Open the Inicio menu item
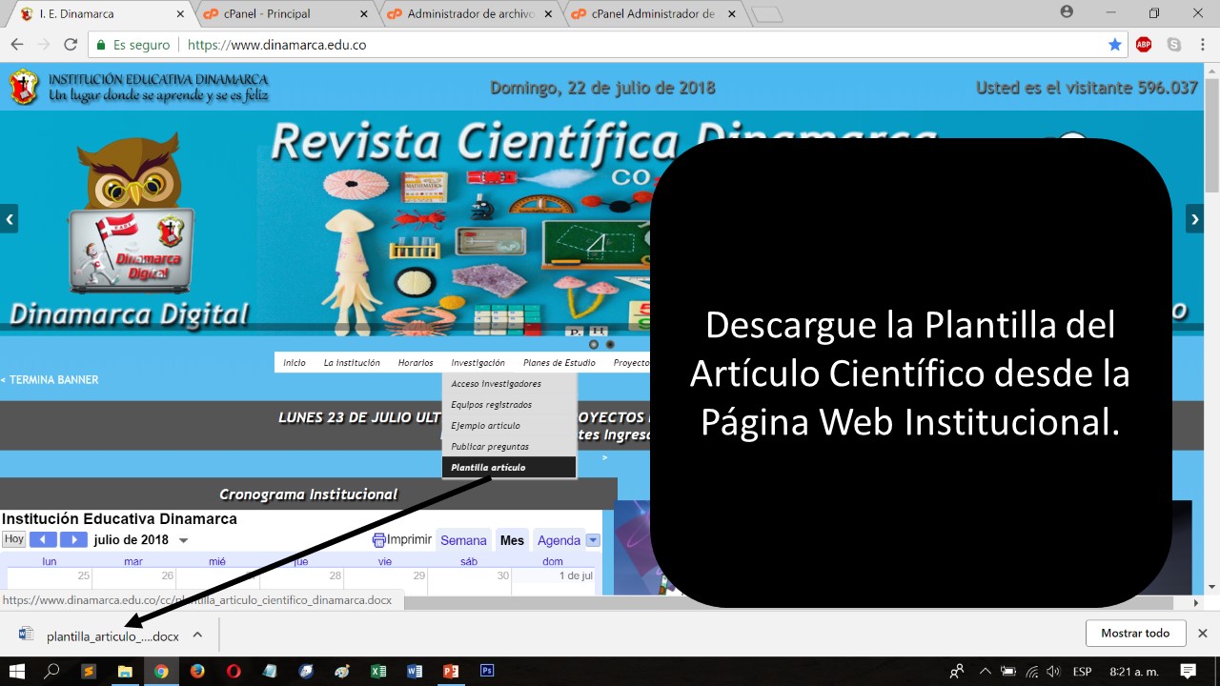The height and width of the screenshot is (686, 1220). coord(295,363)
